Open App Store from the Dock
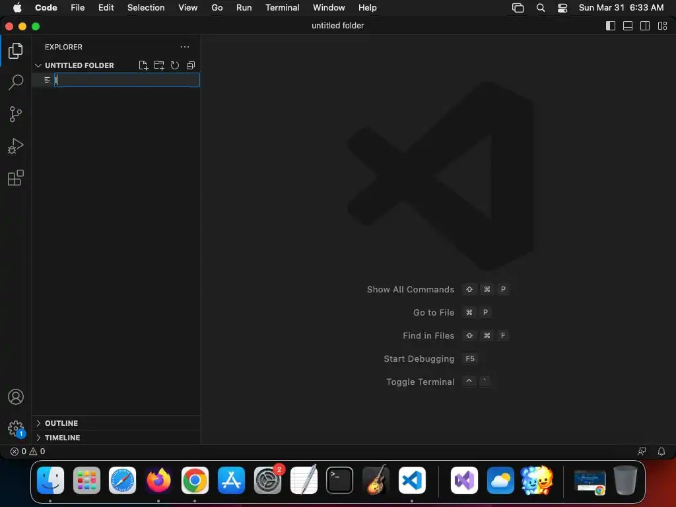Viewport: 676px width, 507px height. [x=231, y=480]
